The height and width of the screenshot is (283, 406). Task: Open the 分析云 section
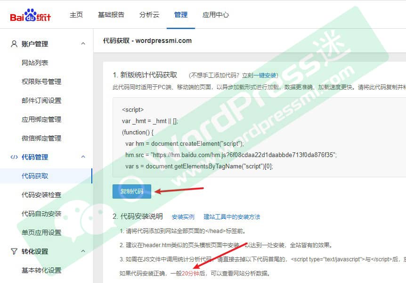click(x=149, y=15)
